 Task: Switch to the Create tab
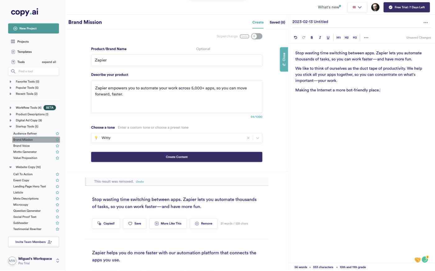click(x=258, y=22)
